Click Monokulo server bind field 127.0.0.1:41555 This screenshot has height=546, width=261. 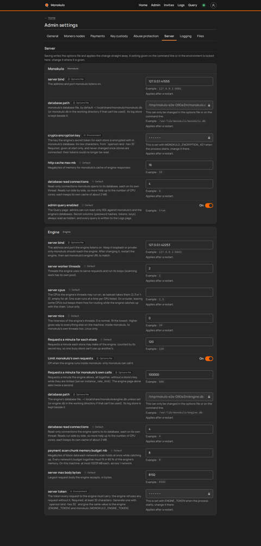(179, 82)
